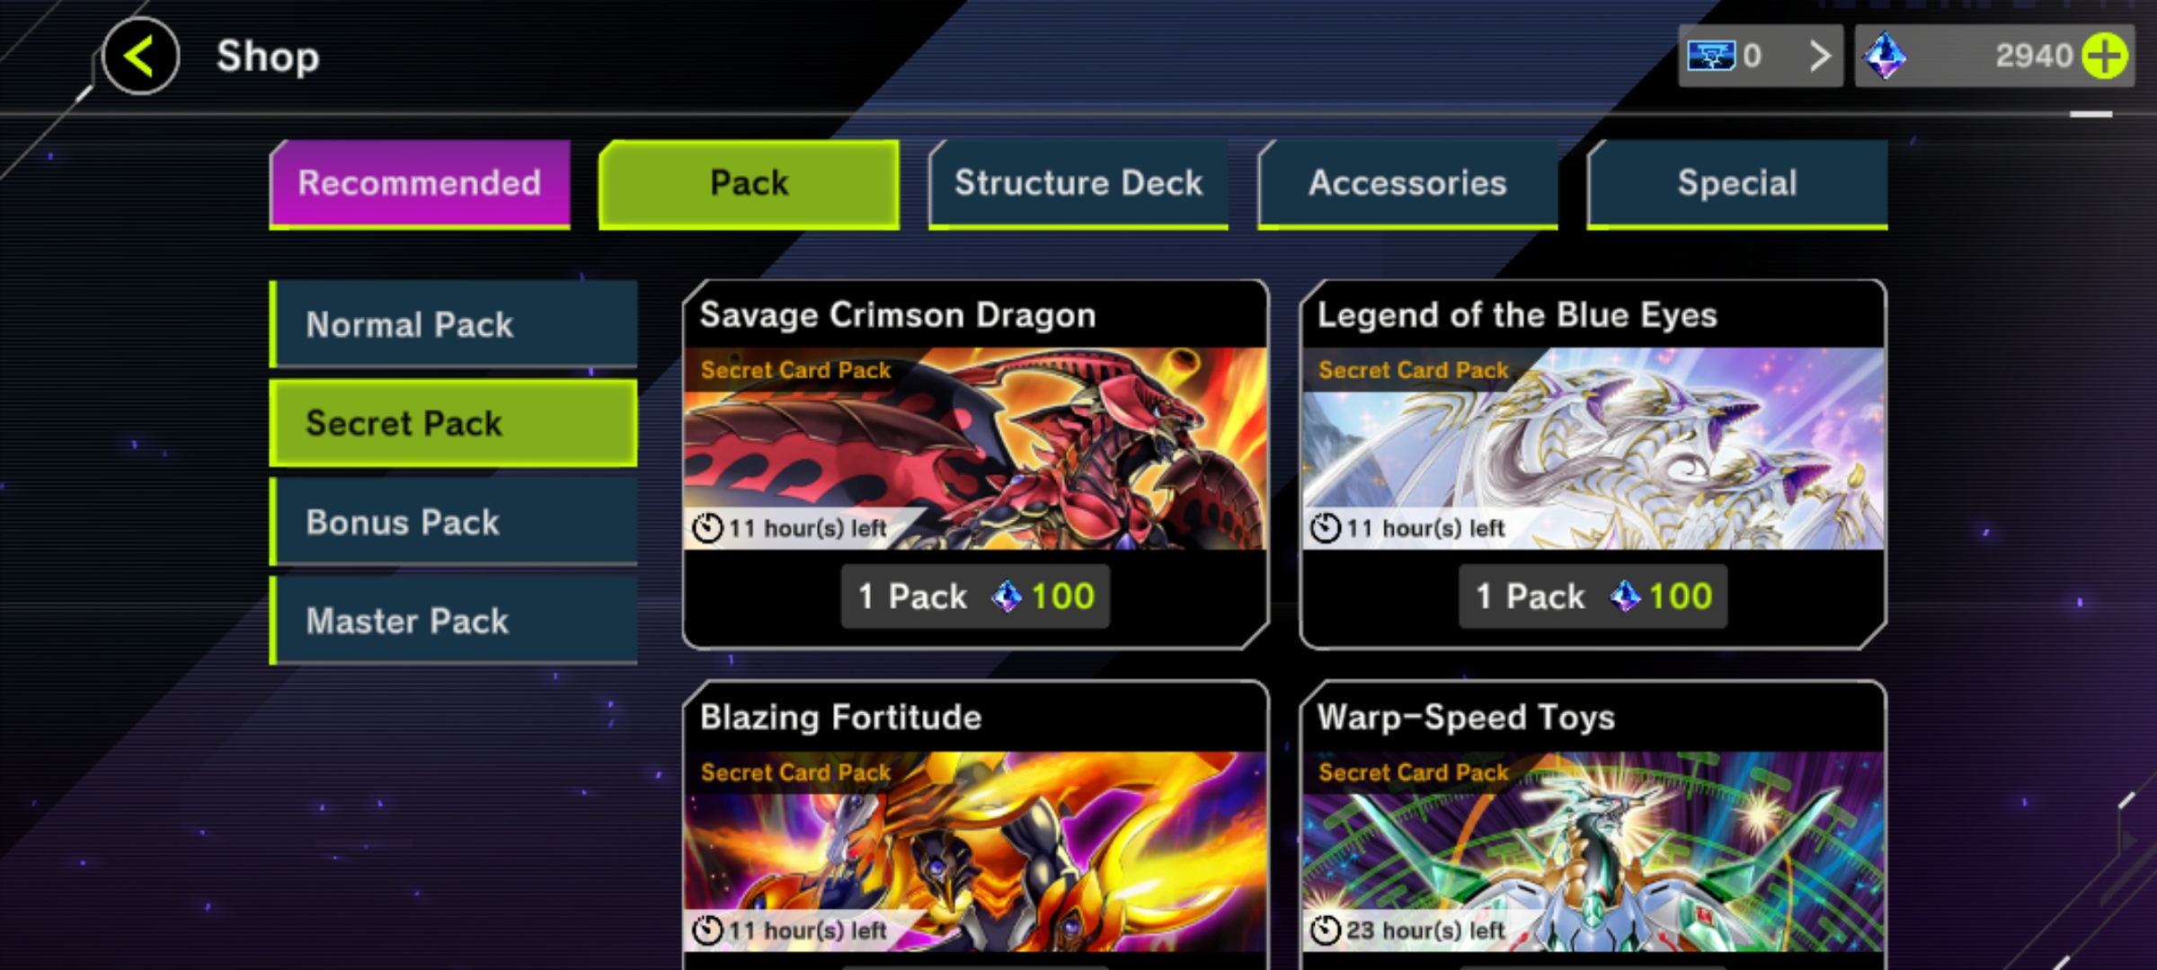
Task: Open Master Pack category
Action: 454,621
